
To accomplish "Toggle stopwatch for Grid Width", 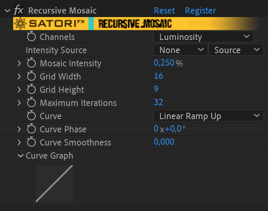I will [31, 76].
